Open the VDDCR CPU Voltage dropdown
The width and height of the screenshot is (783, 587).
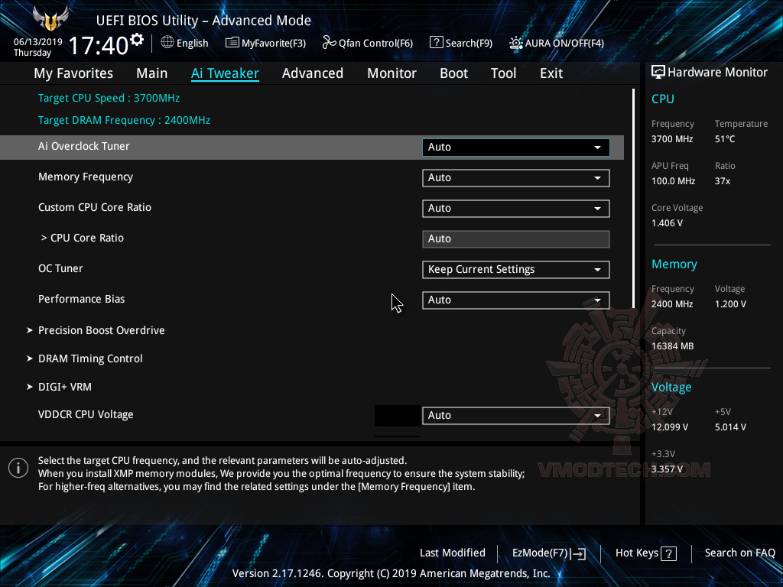(516, 415)
